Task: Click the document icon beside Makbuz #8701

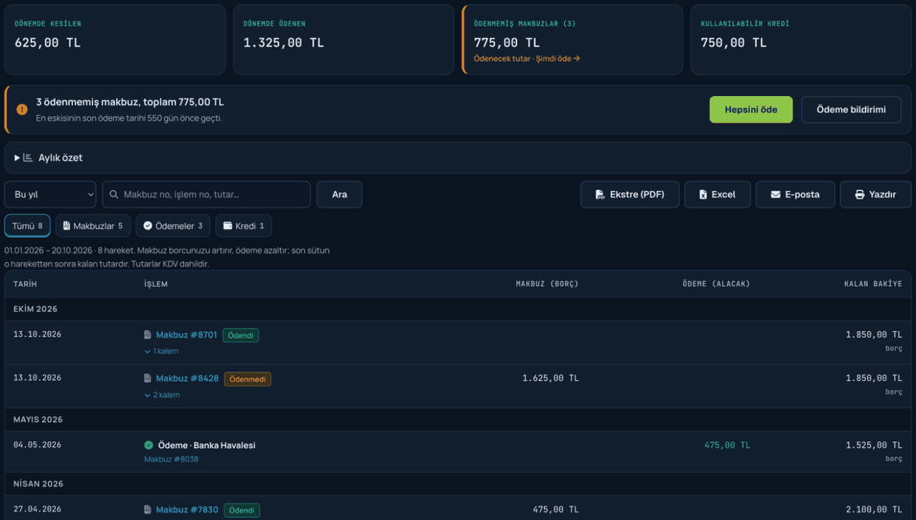Action: pos(148,335)
